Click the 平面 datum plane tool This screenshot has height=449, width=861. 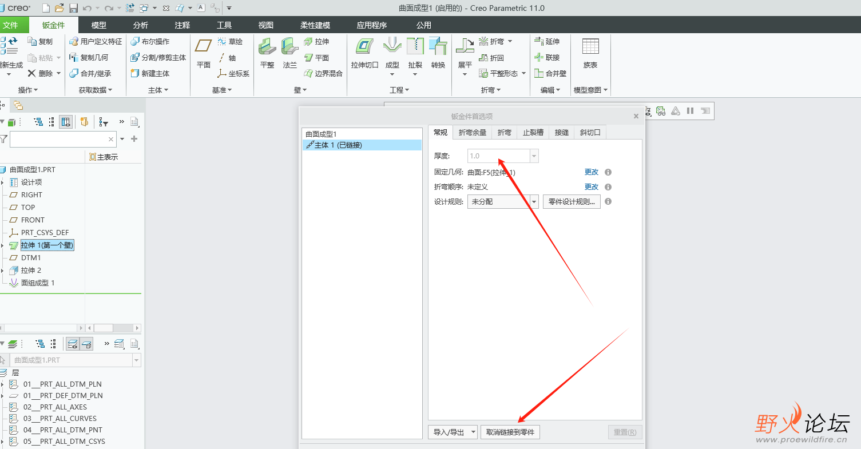tap(204, 53)
